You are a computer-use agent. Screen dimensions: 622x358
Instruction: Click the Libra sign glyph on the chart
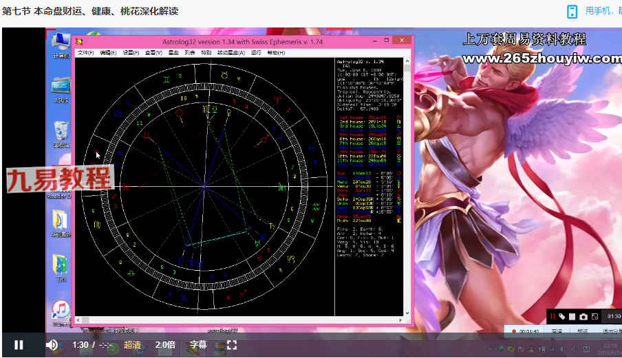pyautogui.click(x=131, y=273)
